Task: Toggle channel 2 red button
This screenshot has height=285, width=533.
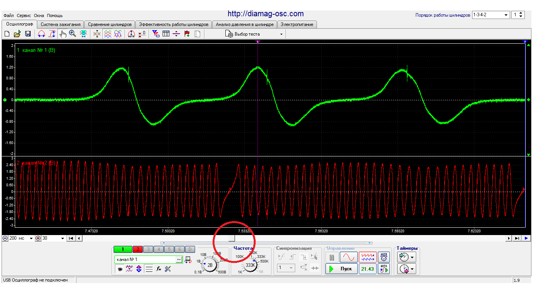Action: pyautogui.click(x=138, y=249)
